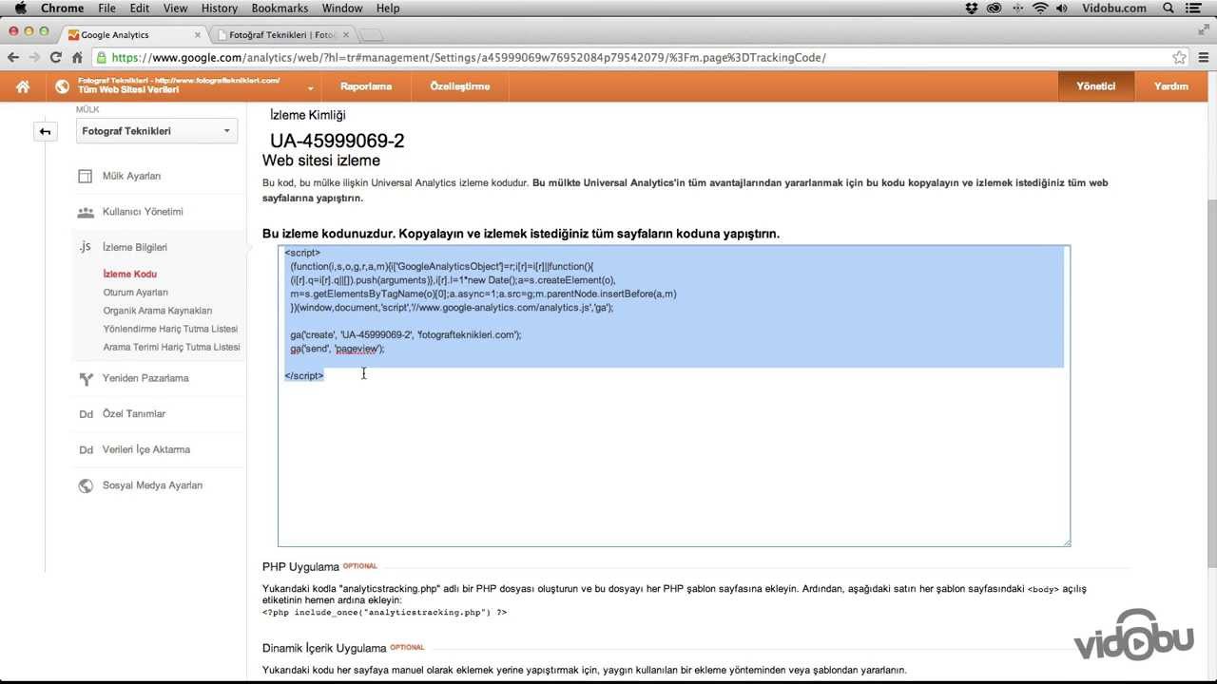Open the File menu
The width and height of the screenshot is (1217, 684).
click(x=106, y=9)
